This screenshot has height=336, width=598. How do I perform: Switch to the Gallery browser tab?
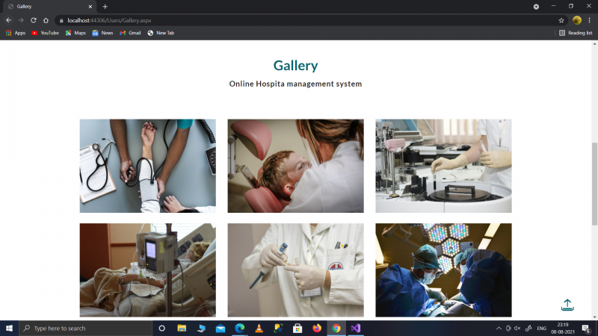[50, 7]
